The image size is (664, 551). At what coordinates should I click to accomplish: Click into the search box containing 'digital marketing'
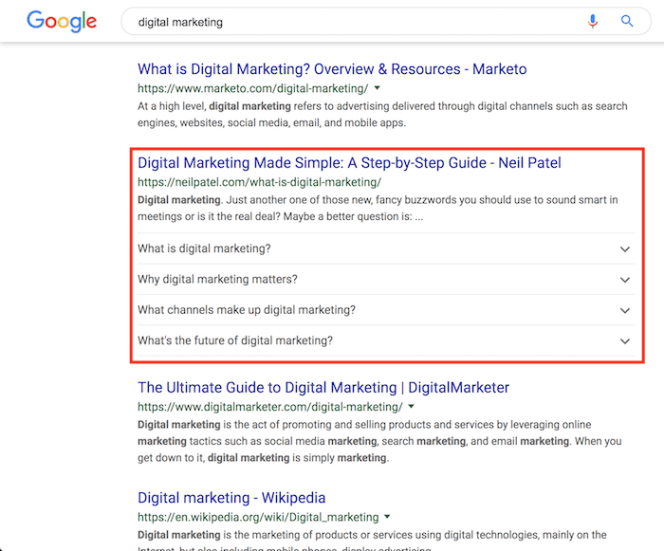pyautogui.click(x=351, y=22)
